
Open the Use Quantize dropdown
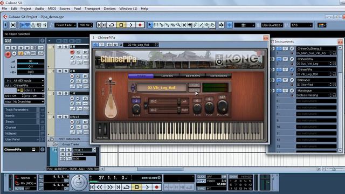point(272,25)
